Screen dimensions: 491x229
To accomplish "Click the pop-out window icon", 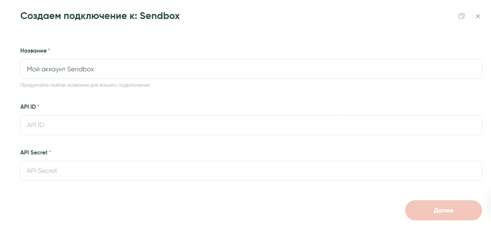I will point(462,16).
